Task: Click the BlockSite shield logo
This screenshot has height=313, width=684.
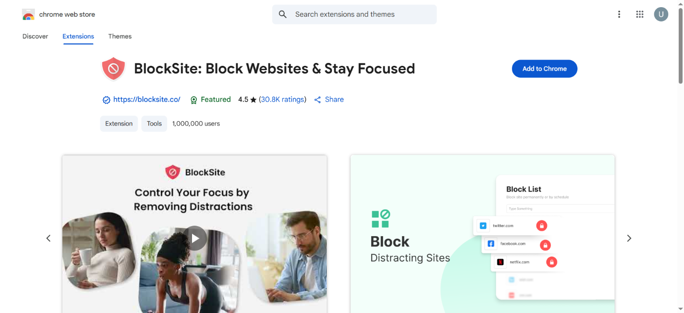Action: click(113, 68)
